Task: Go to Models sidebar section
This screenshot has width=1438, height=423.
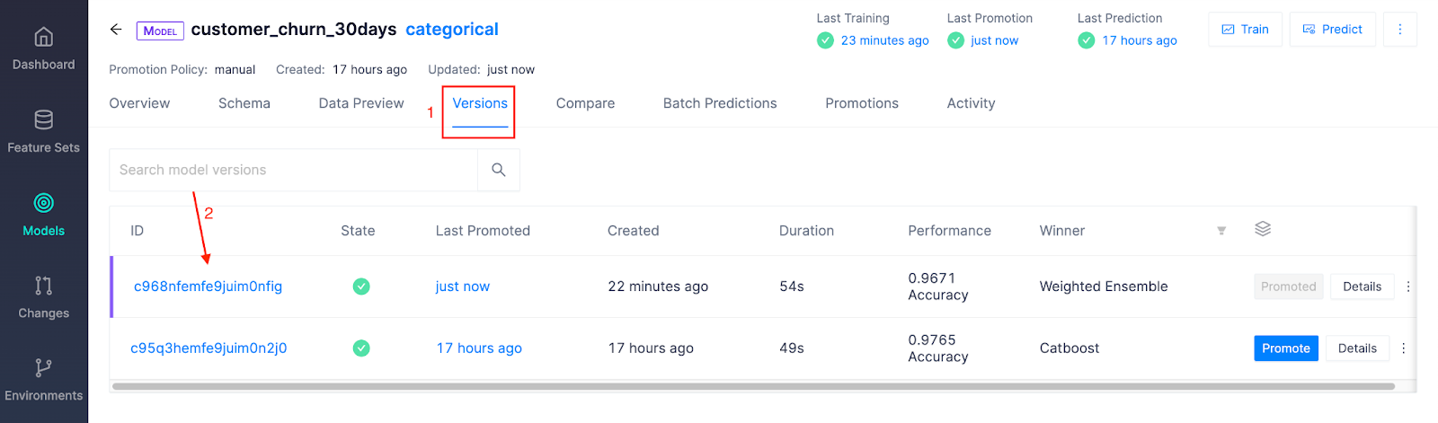Action: (43, 215)
